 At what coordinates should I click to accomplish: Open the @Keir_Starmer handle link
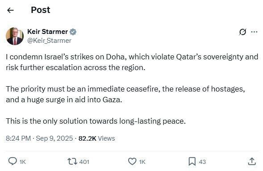(x=49, y=41)
